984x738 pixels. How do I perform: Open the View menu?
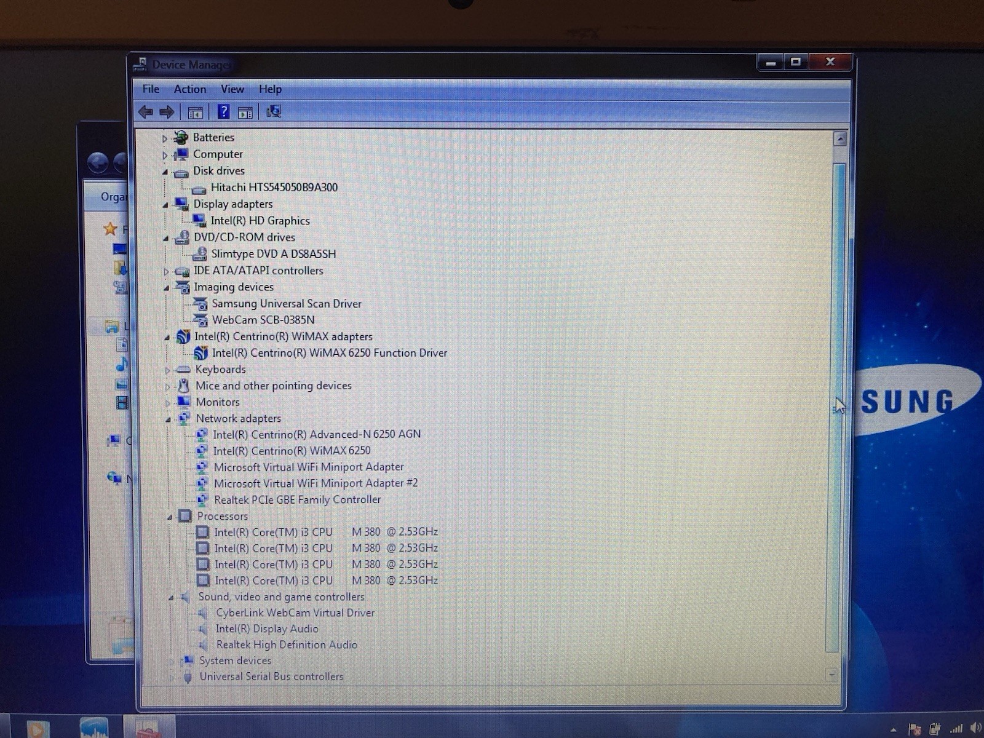232,89
